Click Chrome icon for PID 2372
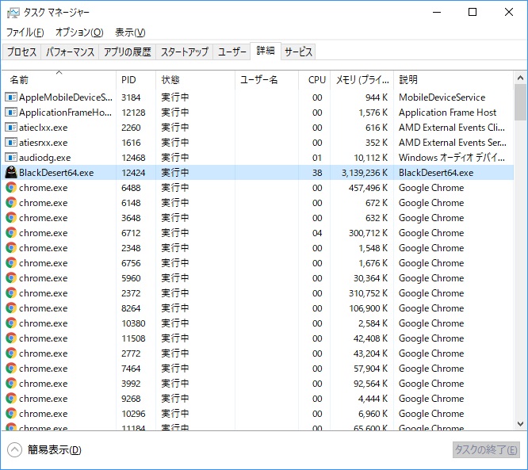 pyautogui.click(x=11, y=293)
